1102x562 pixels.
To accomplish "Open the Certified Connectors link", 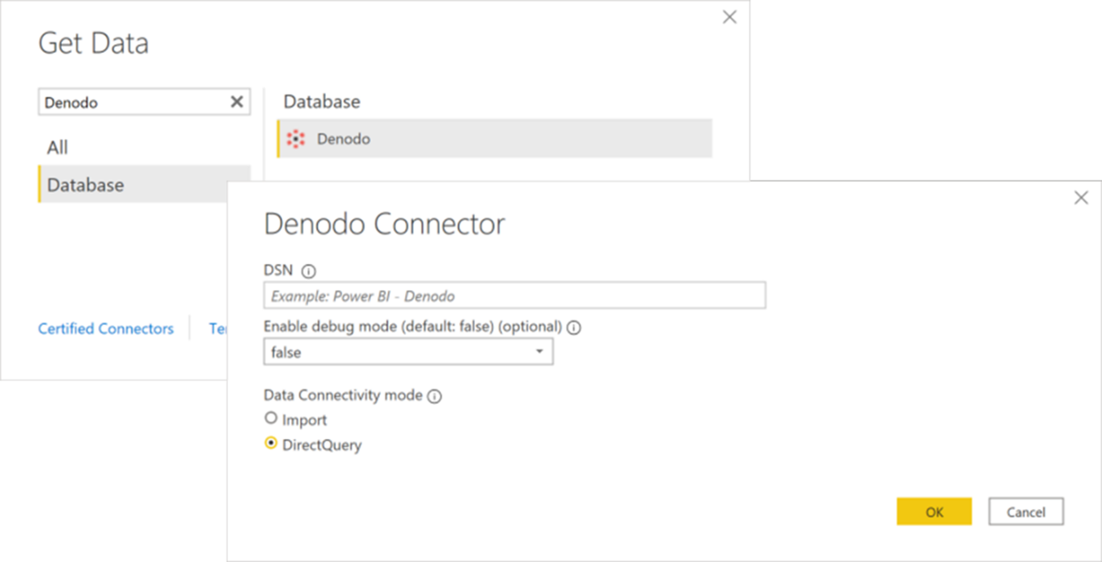I will tap(105, 328).
